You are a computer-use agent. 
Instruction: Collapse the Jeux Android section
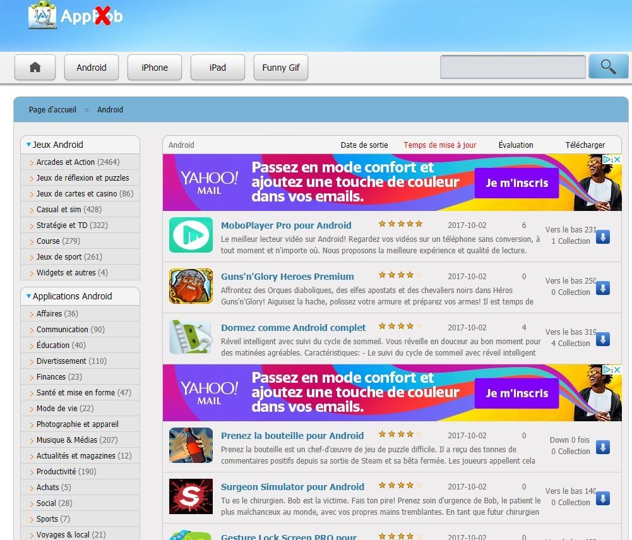(28, 145)
